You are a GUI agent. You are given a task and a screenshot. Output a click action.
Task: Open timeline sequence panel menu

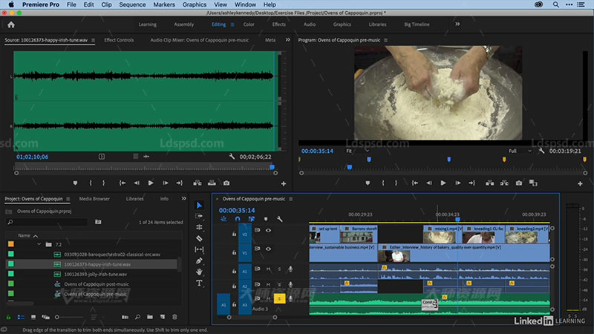tap(291, 199)
